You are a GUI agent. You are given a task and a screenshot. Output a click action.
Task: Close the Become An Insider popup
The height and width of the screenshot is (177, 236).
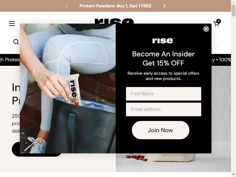point(206,29)
